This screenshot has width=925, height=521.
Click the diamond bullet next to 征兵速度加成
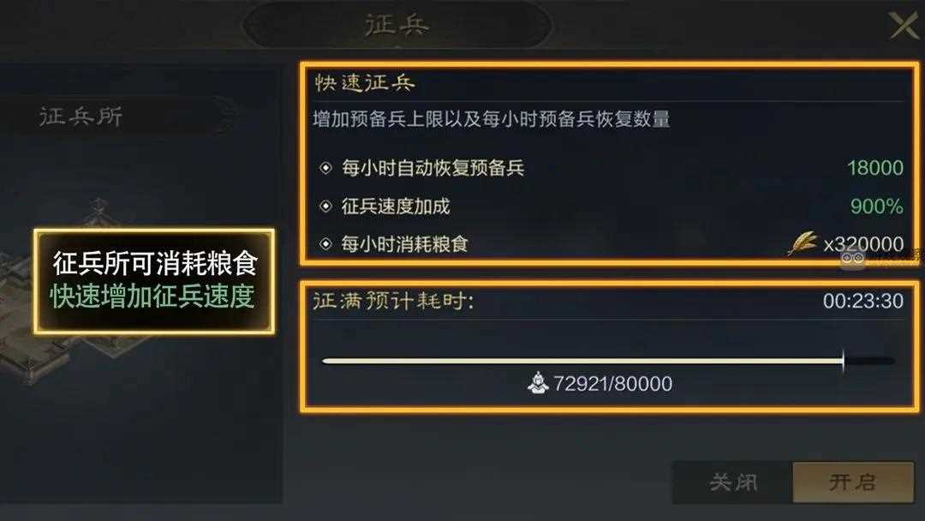click(x=325, y=206)
